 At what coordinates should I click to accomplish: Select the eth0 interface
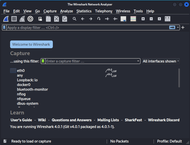tap(21, 71)
